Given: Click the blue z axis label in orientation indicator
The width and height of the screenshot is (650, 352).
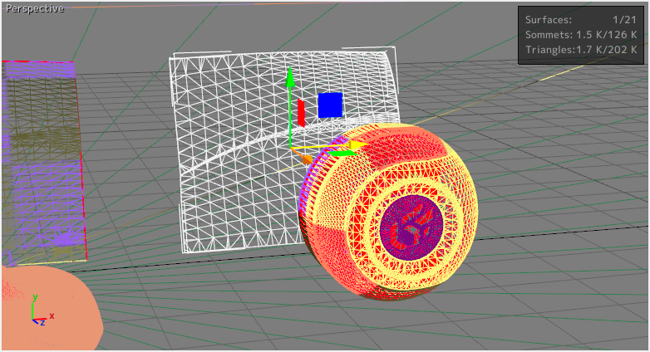Looking at the screenshot, I should pos(42,323).
